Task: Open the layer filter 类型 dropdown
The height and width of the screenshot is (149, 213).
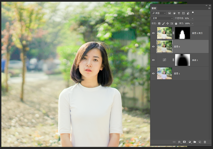Action: point(159,13)
